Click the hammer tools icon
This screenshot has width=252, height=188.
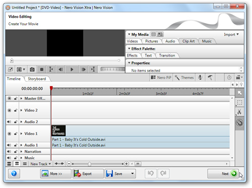pyautogui.click(x=210, y=77)
